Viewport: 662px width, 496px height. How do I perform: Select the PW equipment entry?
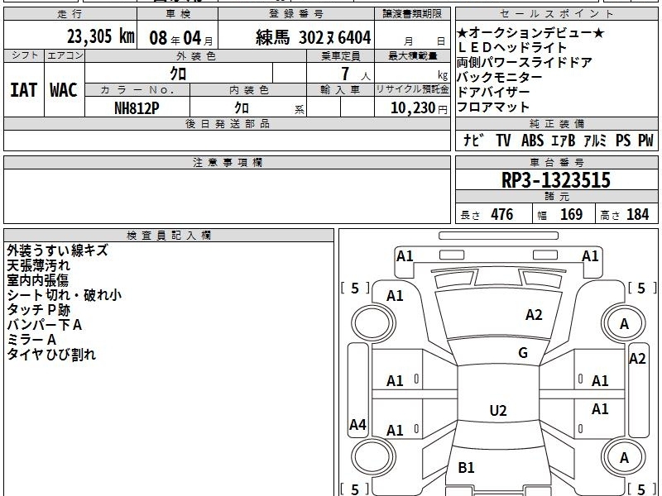click(x=645, y=140)
